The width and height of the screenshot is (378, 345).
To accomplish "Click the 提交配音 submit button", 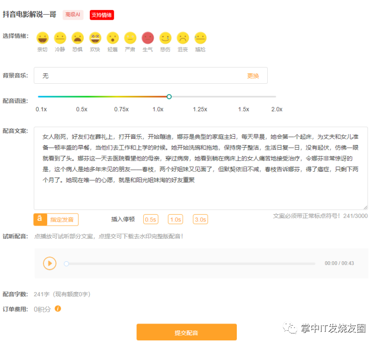I will tap(186, 332).
